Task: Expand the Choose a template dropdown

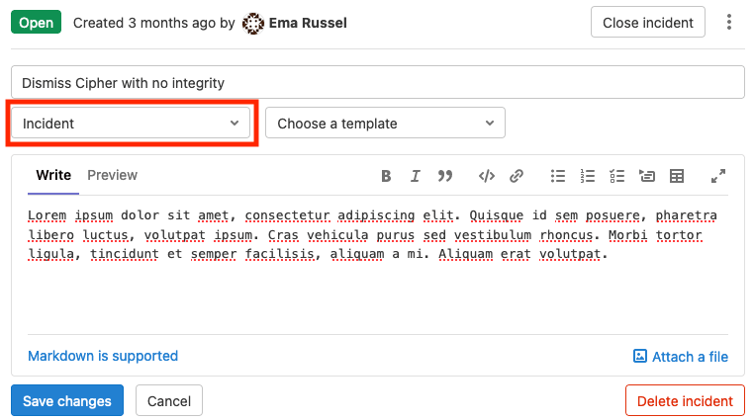Action: 385,124
